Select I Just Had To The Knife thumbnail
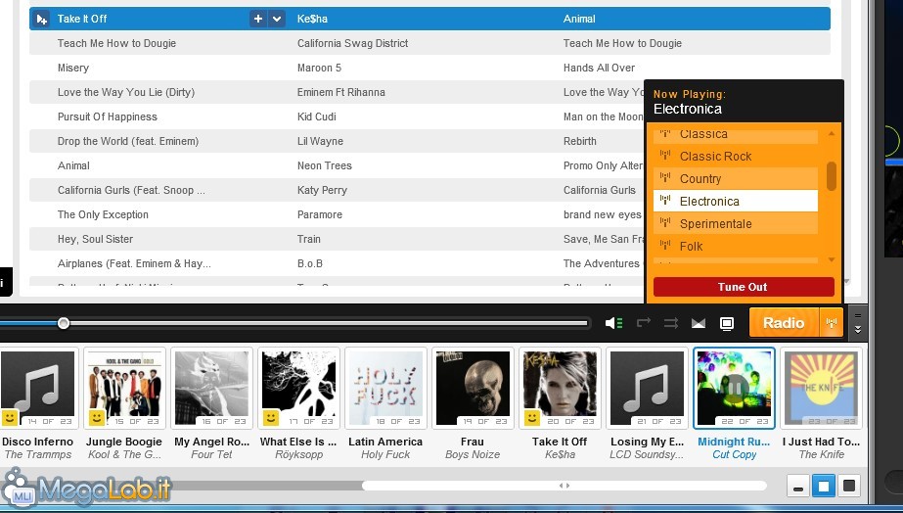Screen dimensions: 903x513 pyautogui.click(x=821, y=388)
